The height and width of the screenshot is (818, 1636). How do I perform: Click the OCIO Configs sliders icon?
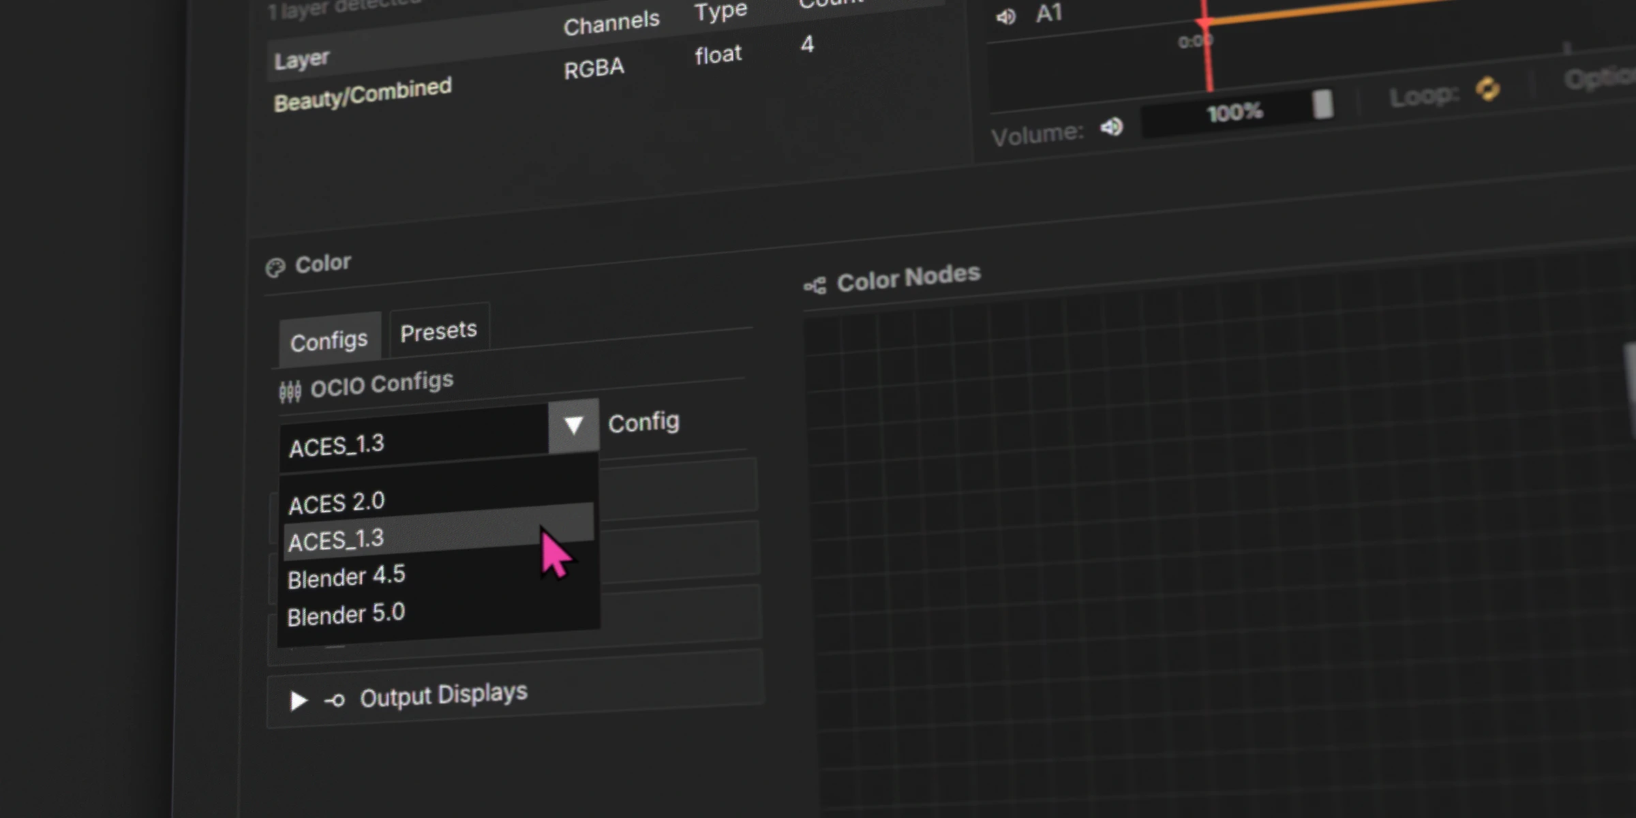(x=290, y=391)
